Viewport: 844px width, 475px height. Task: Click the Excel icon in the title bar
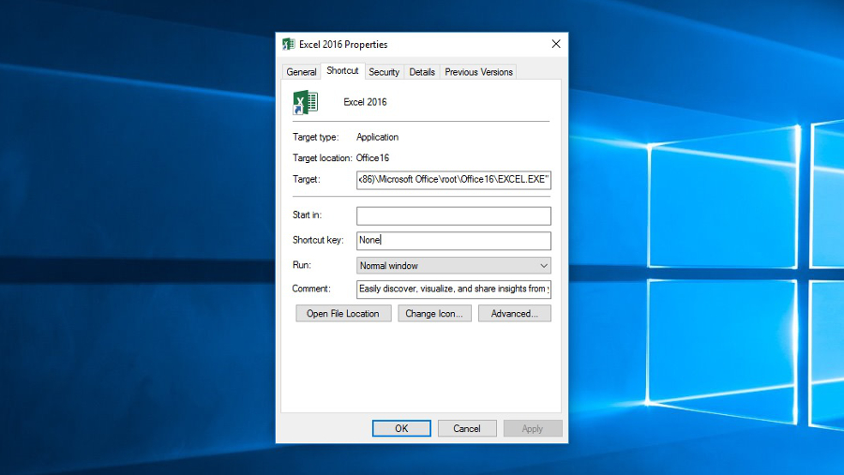289,44
